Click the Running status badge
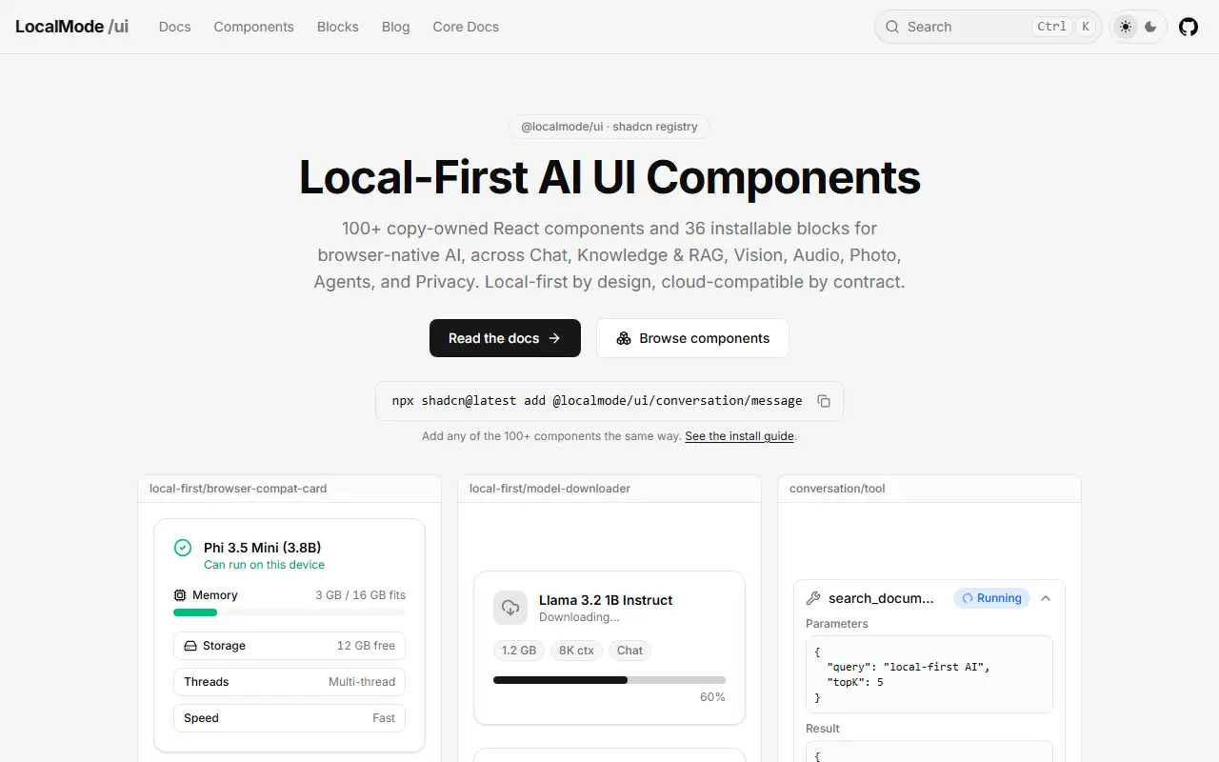The height and width of the screenshot is (762, 1219). tap(991, 598)
